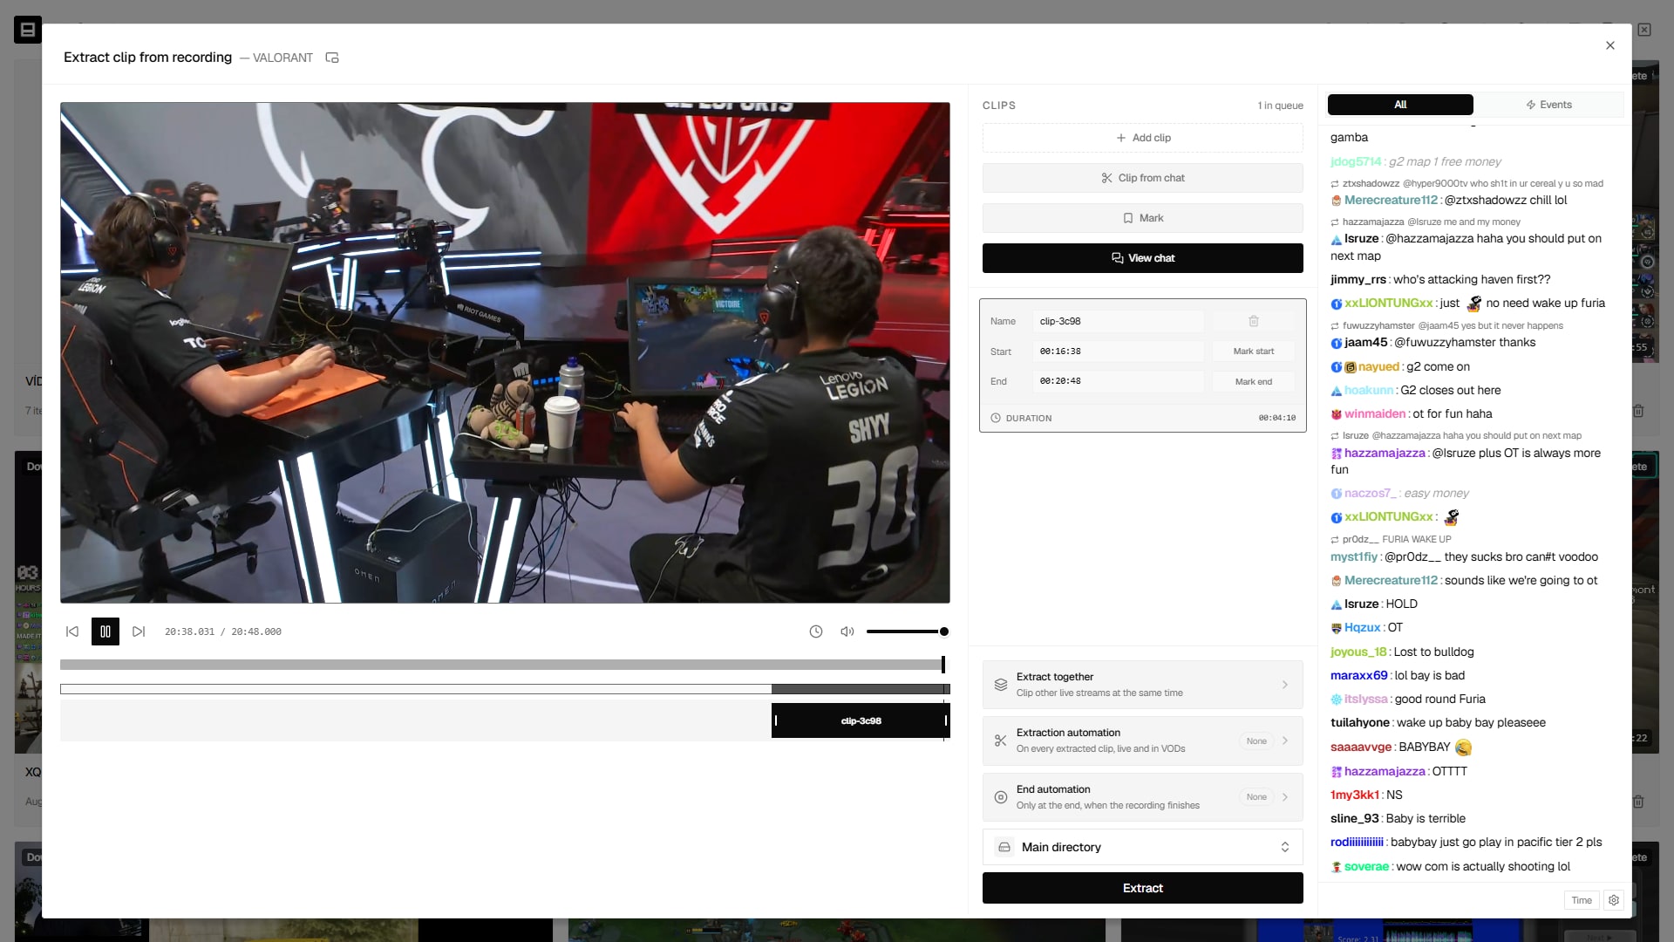Viewport: 1674px width, 942px height.
Task: Click Isruze HOLD chat message
Action: pos(1374,604)
